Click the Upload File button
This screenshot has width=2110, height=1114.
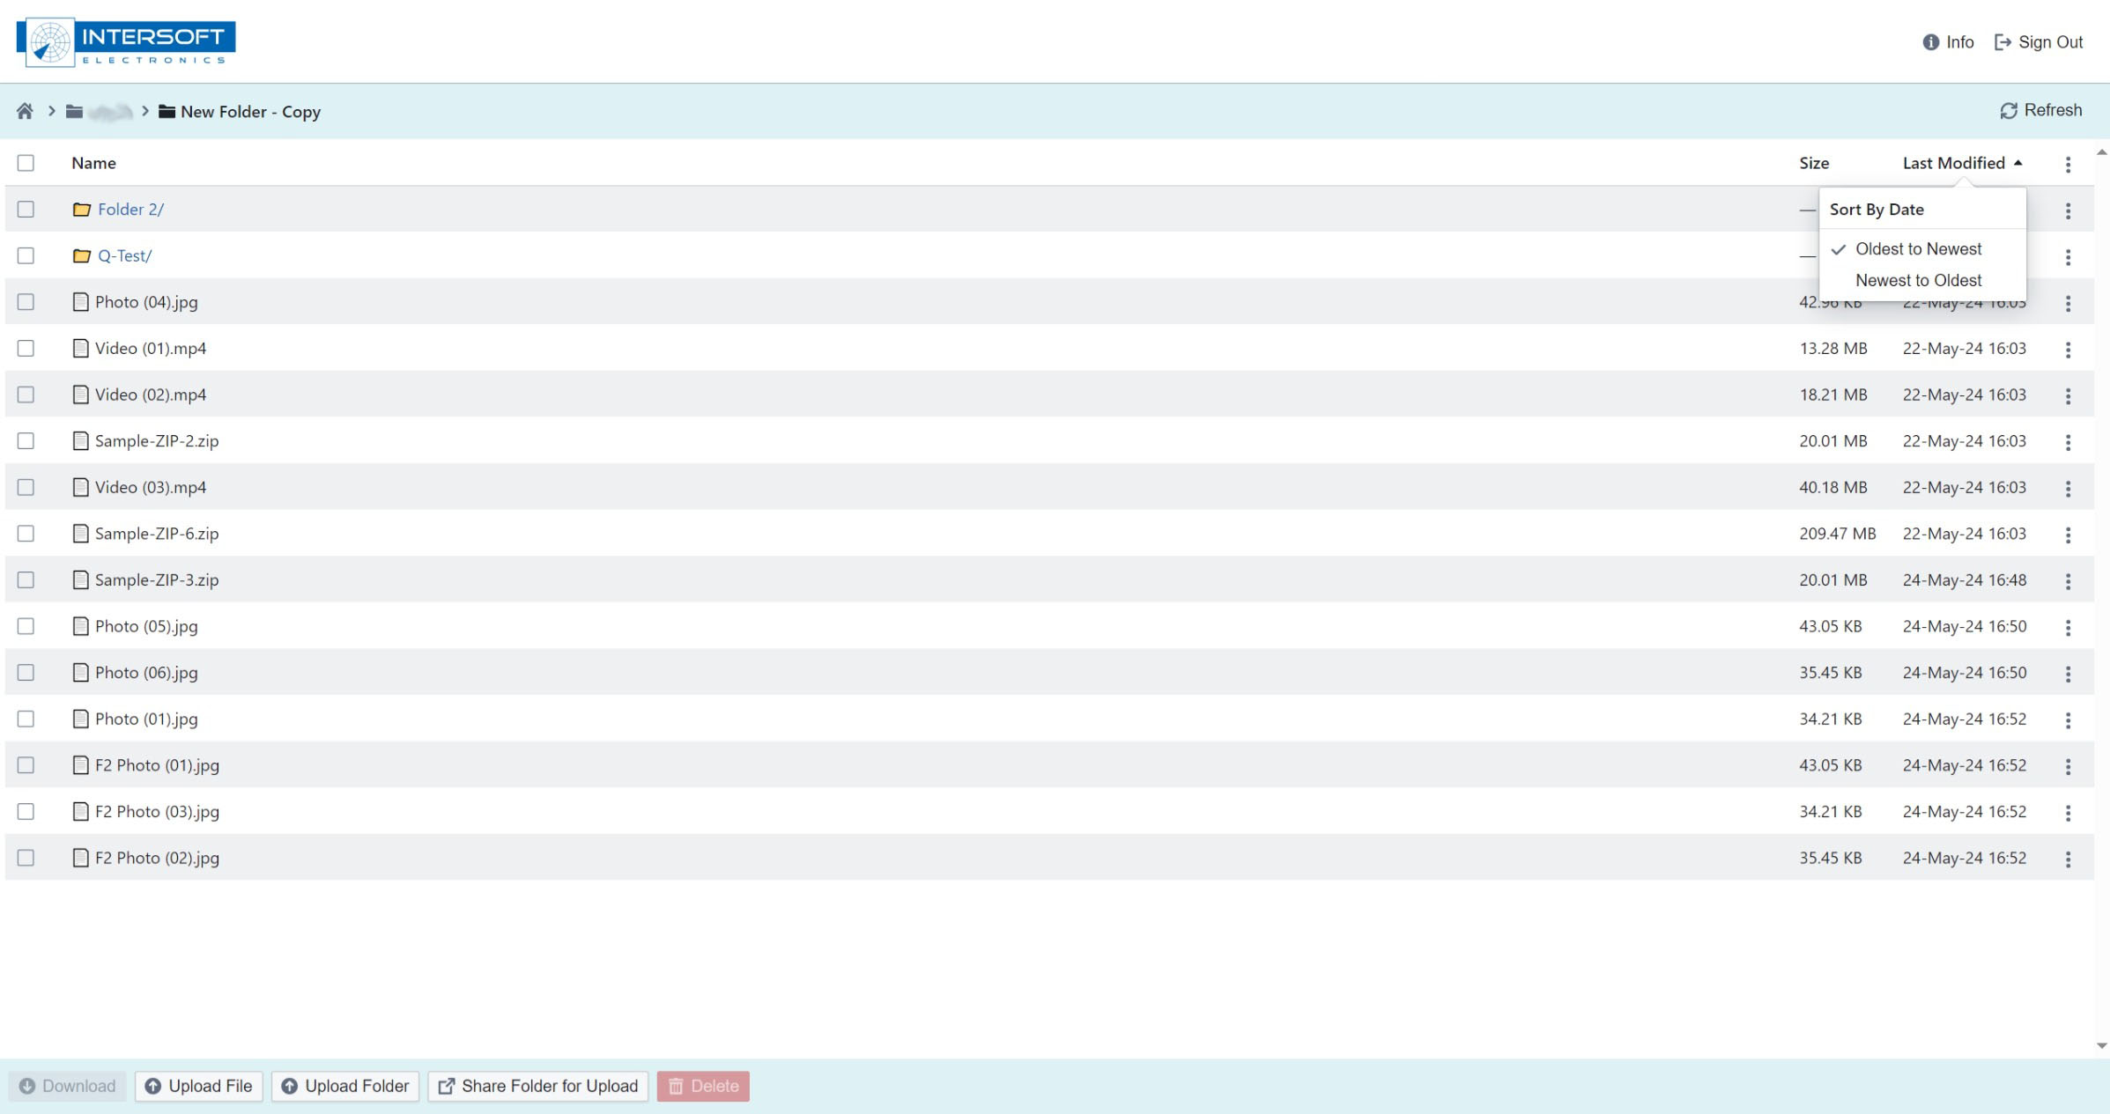point(198,1086)
